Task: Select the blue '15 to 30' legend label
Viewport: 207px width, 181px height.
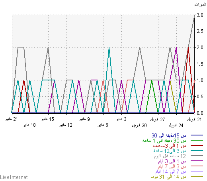Action: pyautogui.click(x=169, y=135)
